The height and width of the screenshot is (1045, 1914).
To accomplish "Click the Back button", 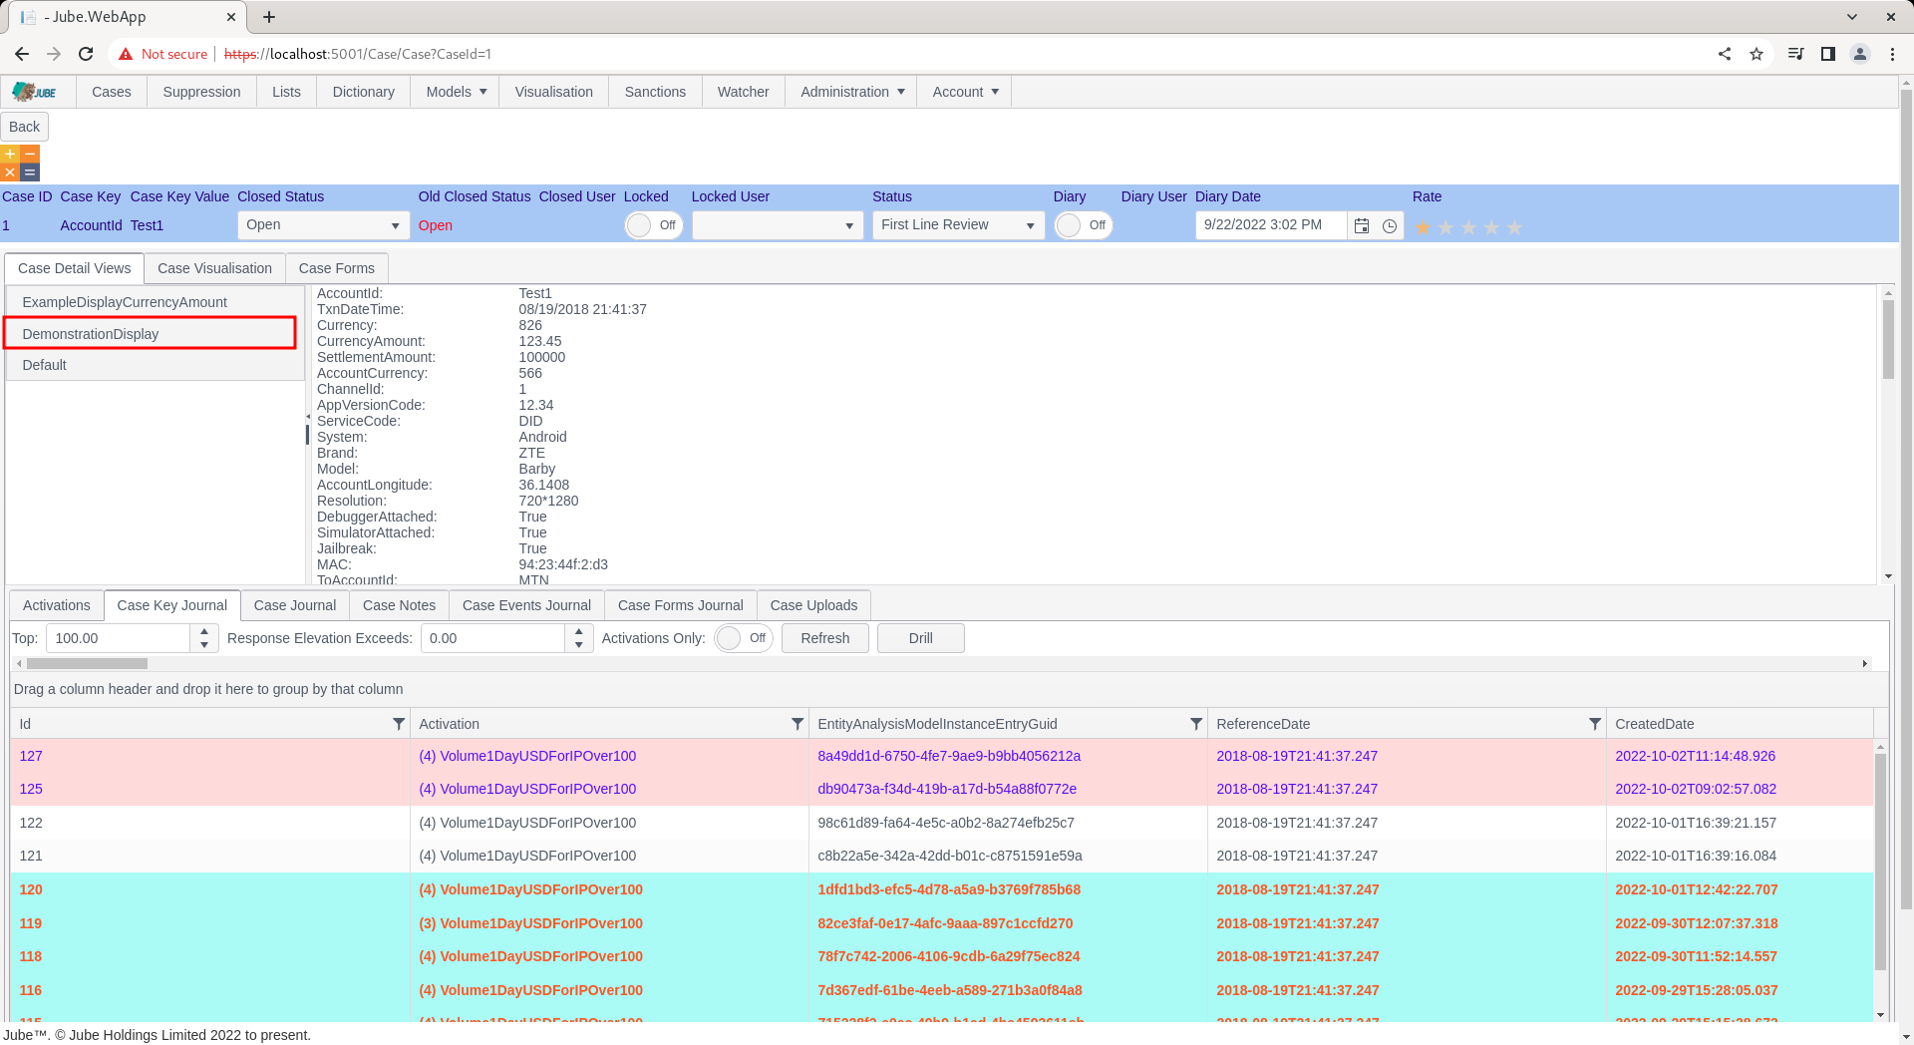I will (x=25, y=127).
